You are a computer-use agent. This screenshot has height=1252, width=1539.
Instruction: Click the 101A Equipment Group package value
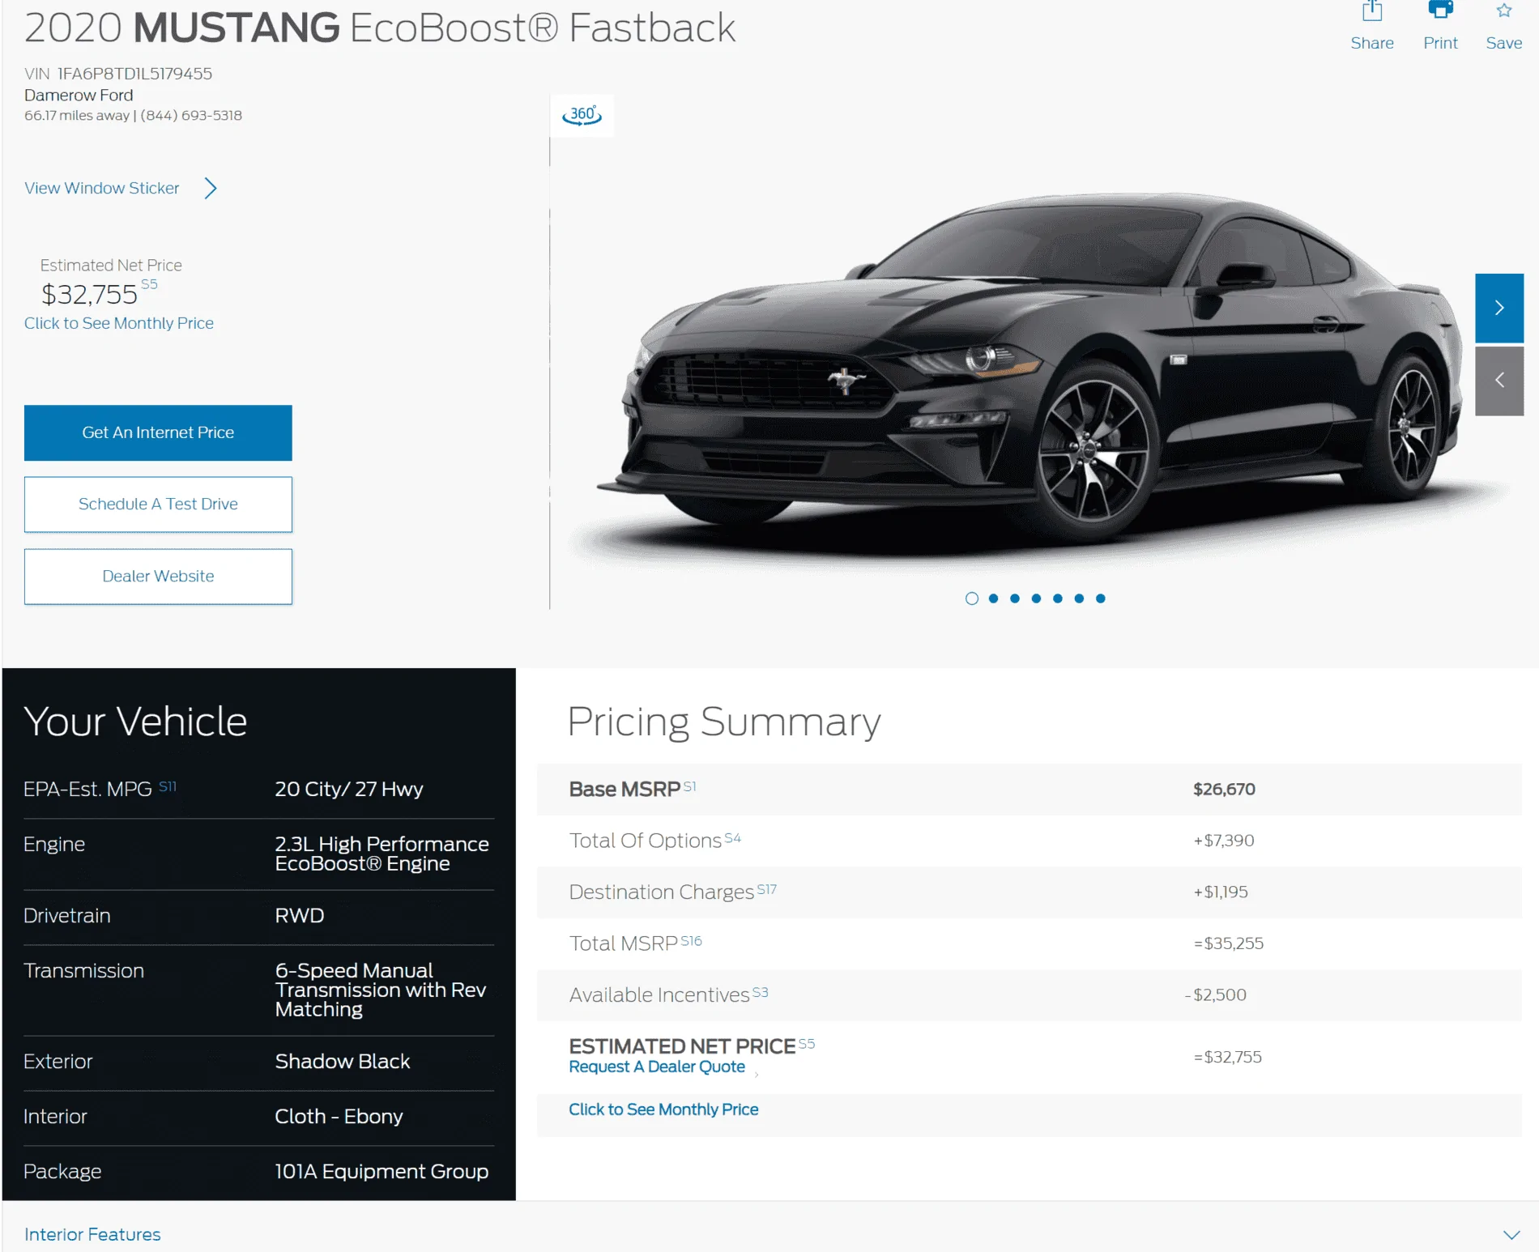tap(382, 1171)
